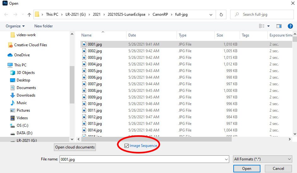The height and width of the screenshot is (173, 297).
Task: Uncheck the Image Sequence checkbox
Action: 126,146
